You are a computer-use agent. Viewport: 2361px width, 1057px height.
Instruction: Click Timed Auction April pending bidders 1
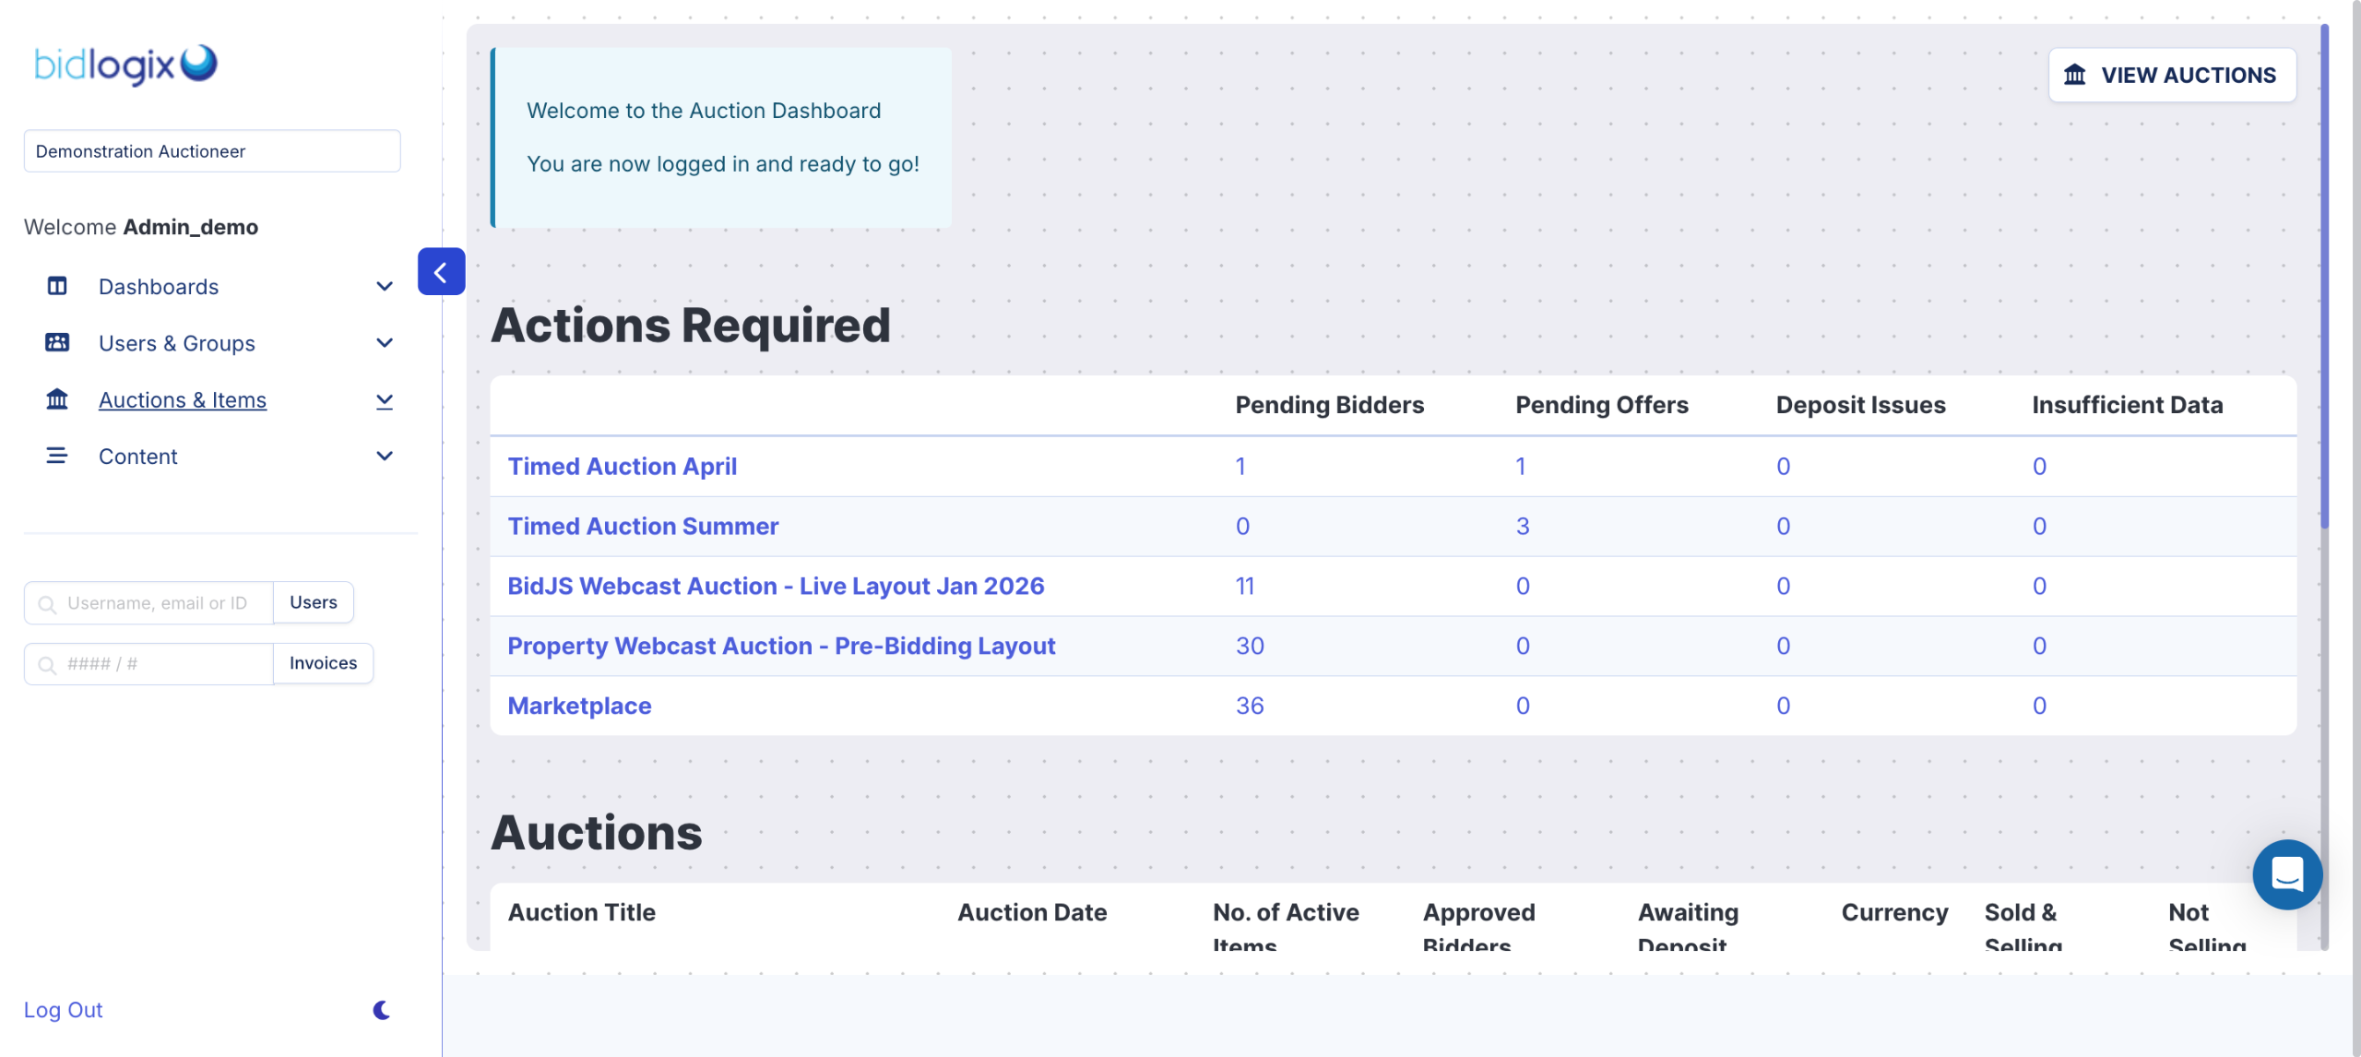point(1240,467)
